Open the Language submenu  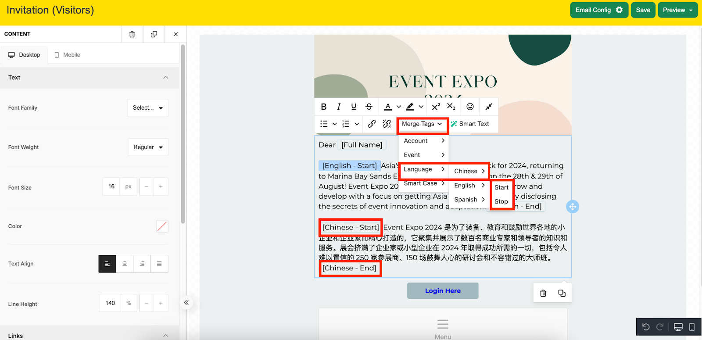pyautogui.click(x=424, y=169)
